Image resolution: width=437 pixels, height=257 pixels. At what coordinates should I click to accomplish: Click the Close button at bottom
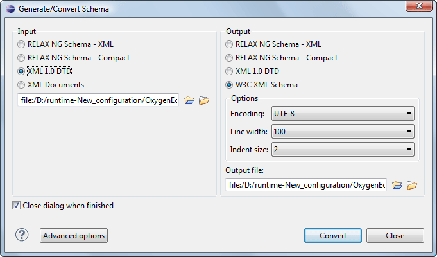point(395,236)
